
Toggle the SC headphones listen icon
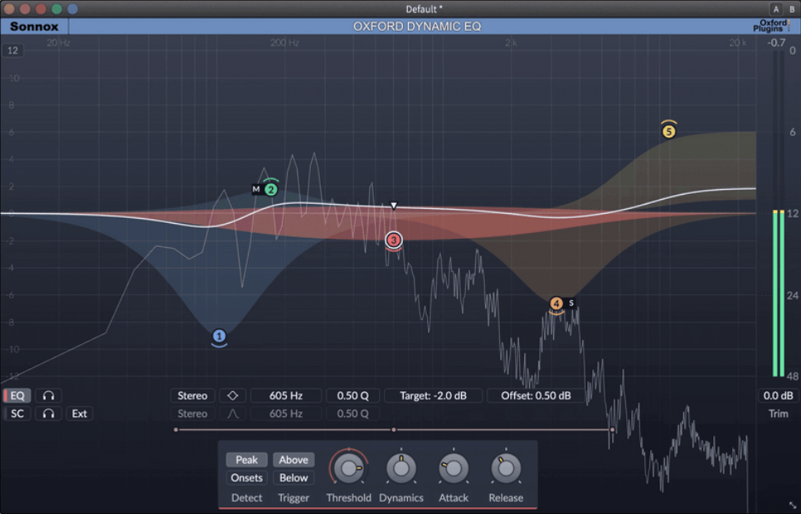point(49,414)
